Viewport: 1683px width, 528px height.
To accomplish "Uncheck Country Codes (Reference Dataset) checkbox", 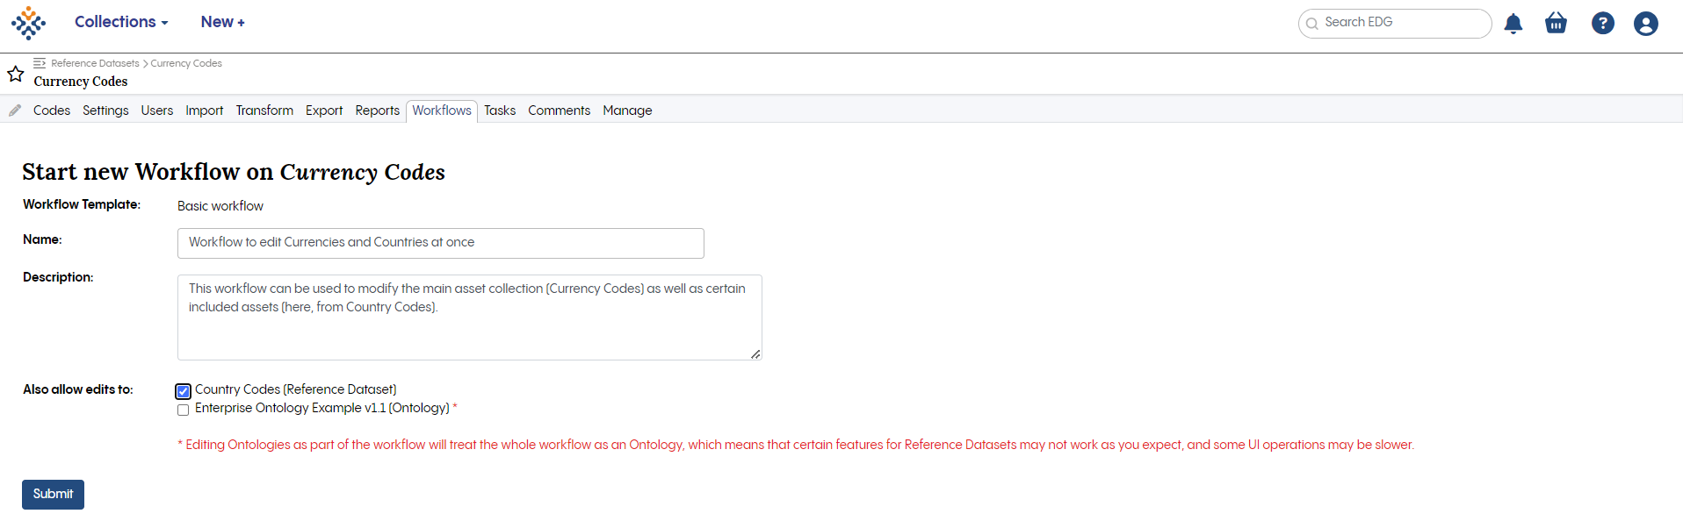I will [x=183, y=391].
